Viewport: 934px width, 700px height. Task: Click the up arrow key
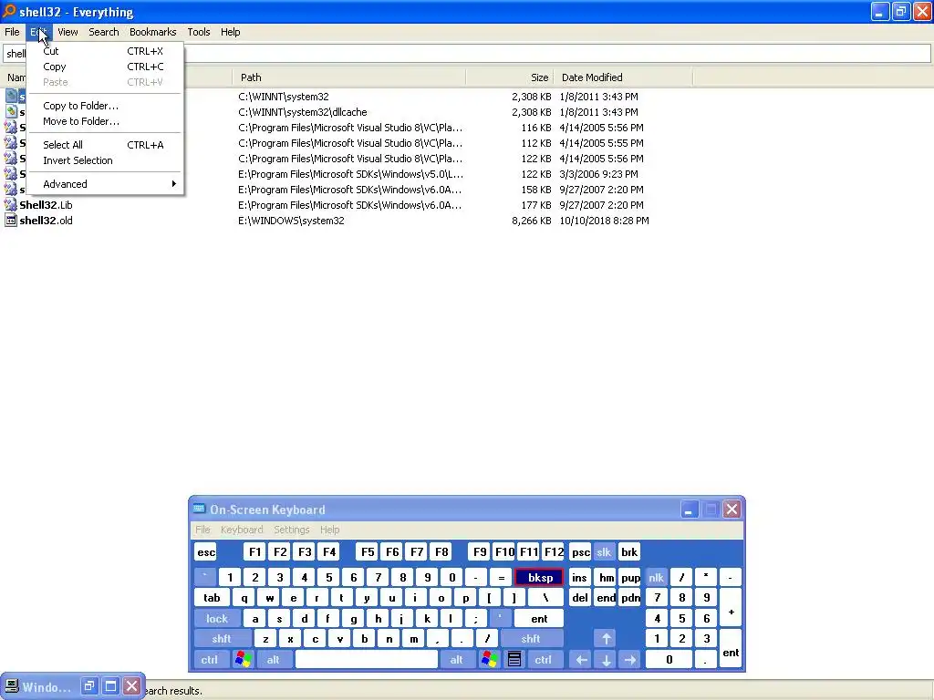coord(606,639)
